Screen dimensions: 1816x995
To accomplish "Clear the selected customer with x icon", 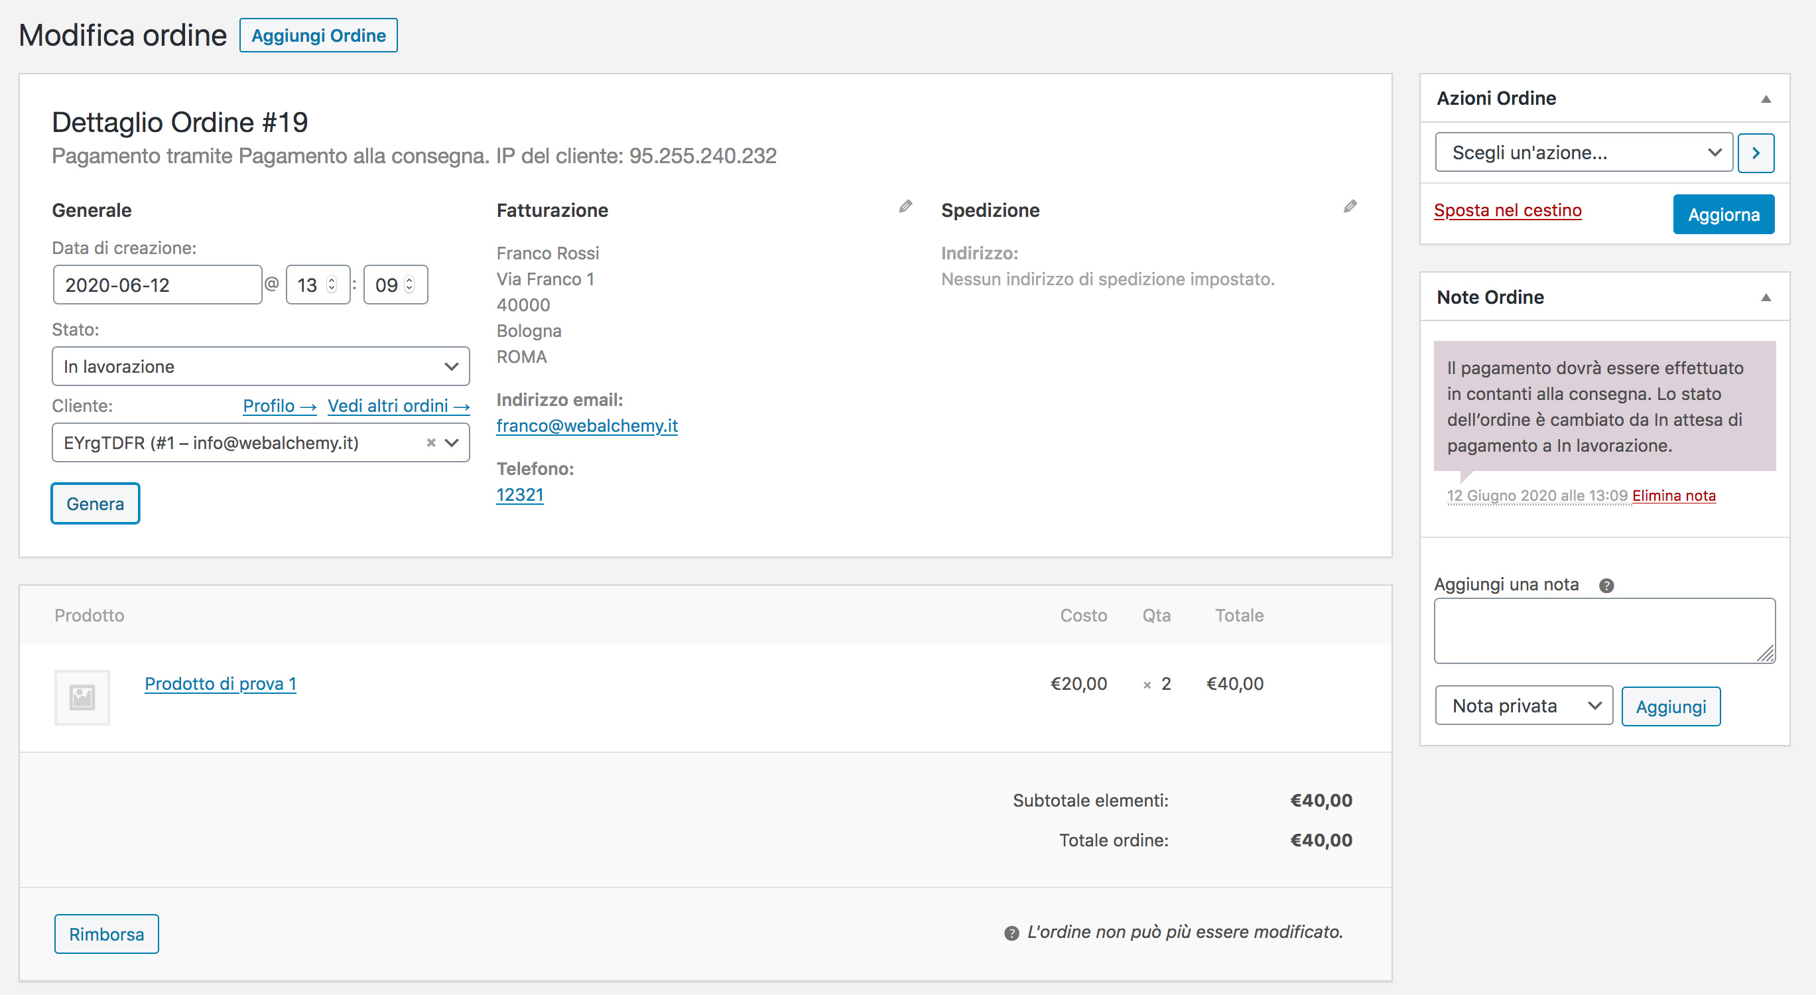I will tap(430, 443).
